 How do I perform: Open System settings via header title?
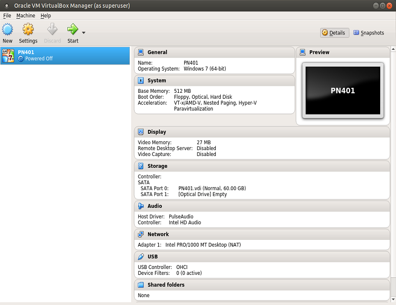[x=157, y=80]
